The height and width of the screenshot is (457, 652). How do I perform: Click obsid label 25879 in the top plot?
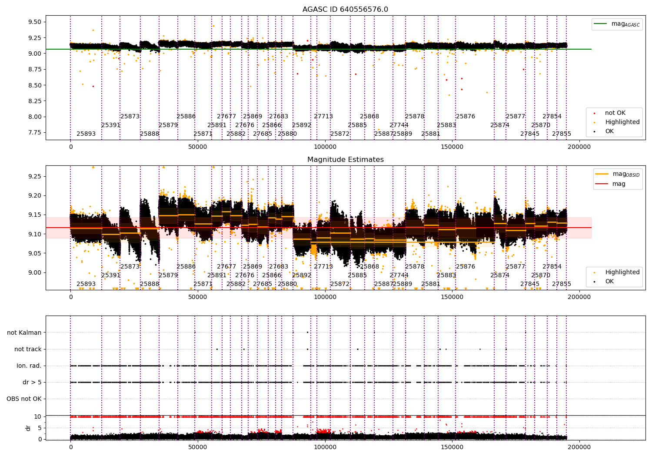(x=168, y=125)
